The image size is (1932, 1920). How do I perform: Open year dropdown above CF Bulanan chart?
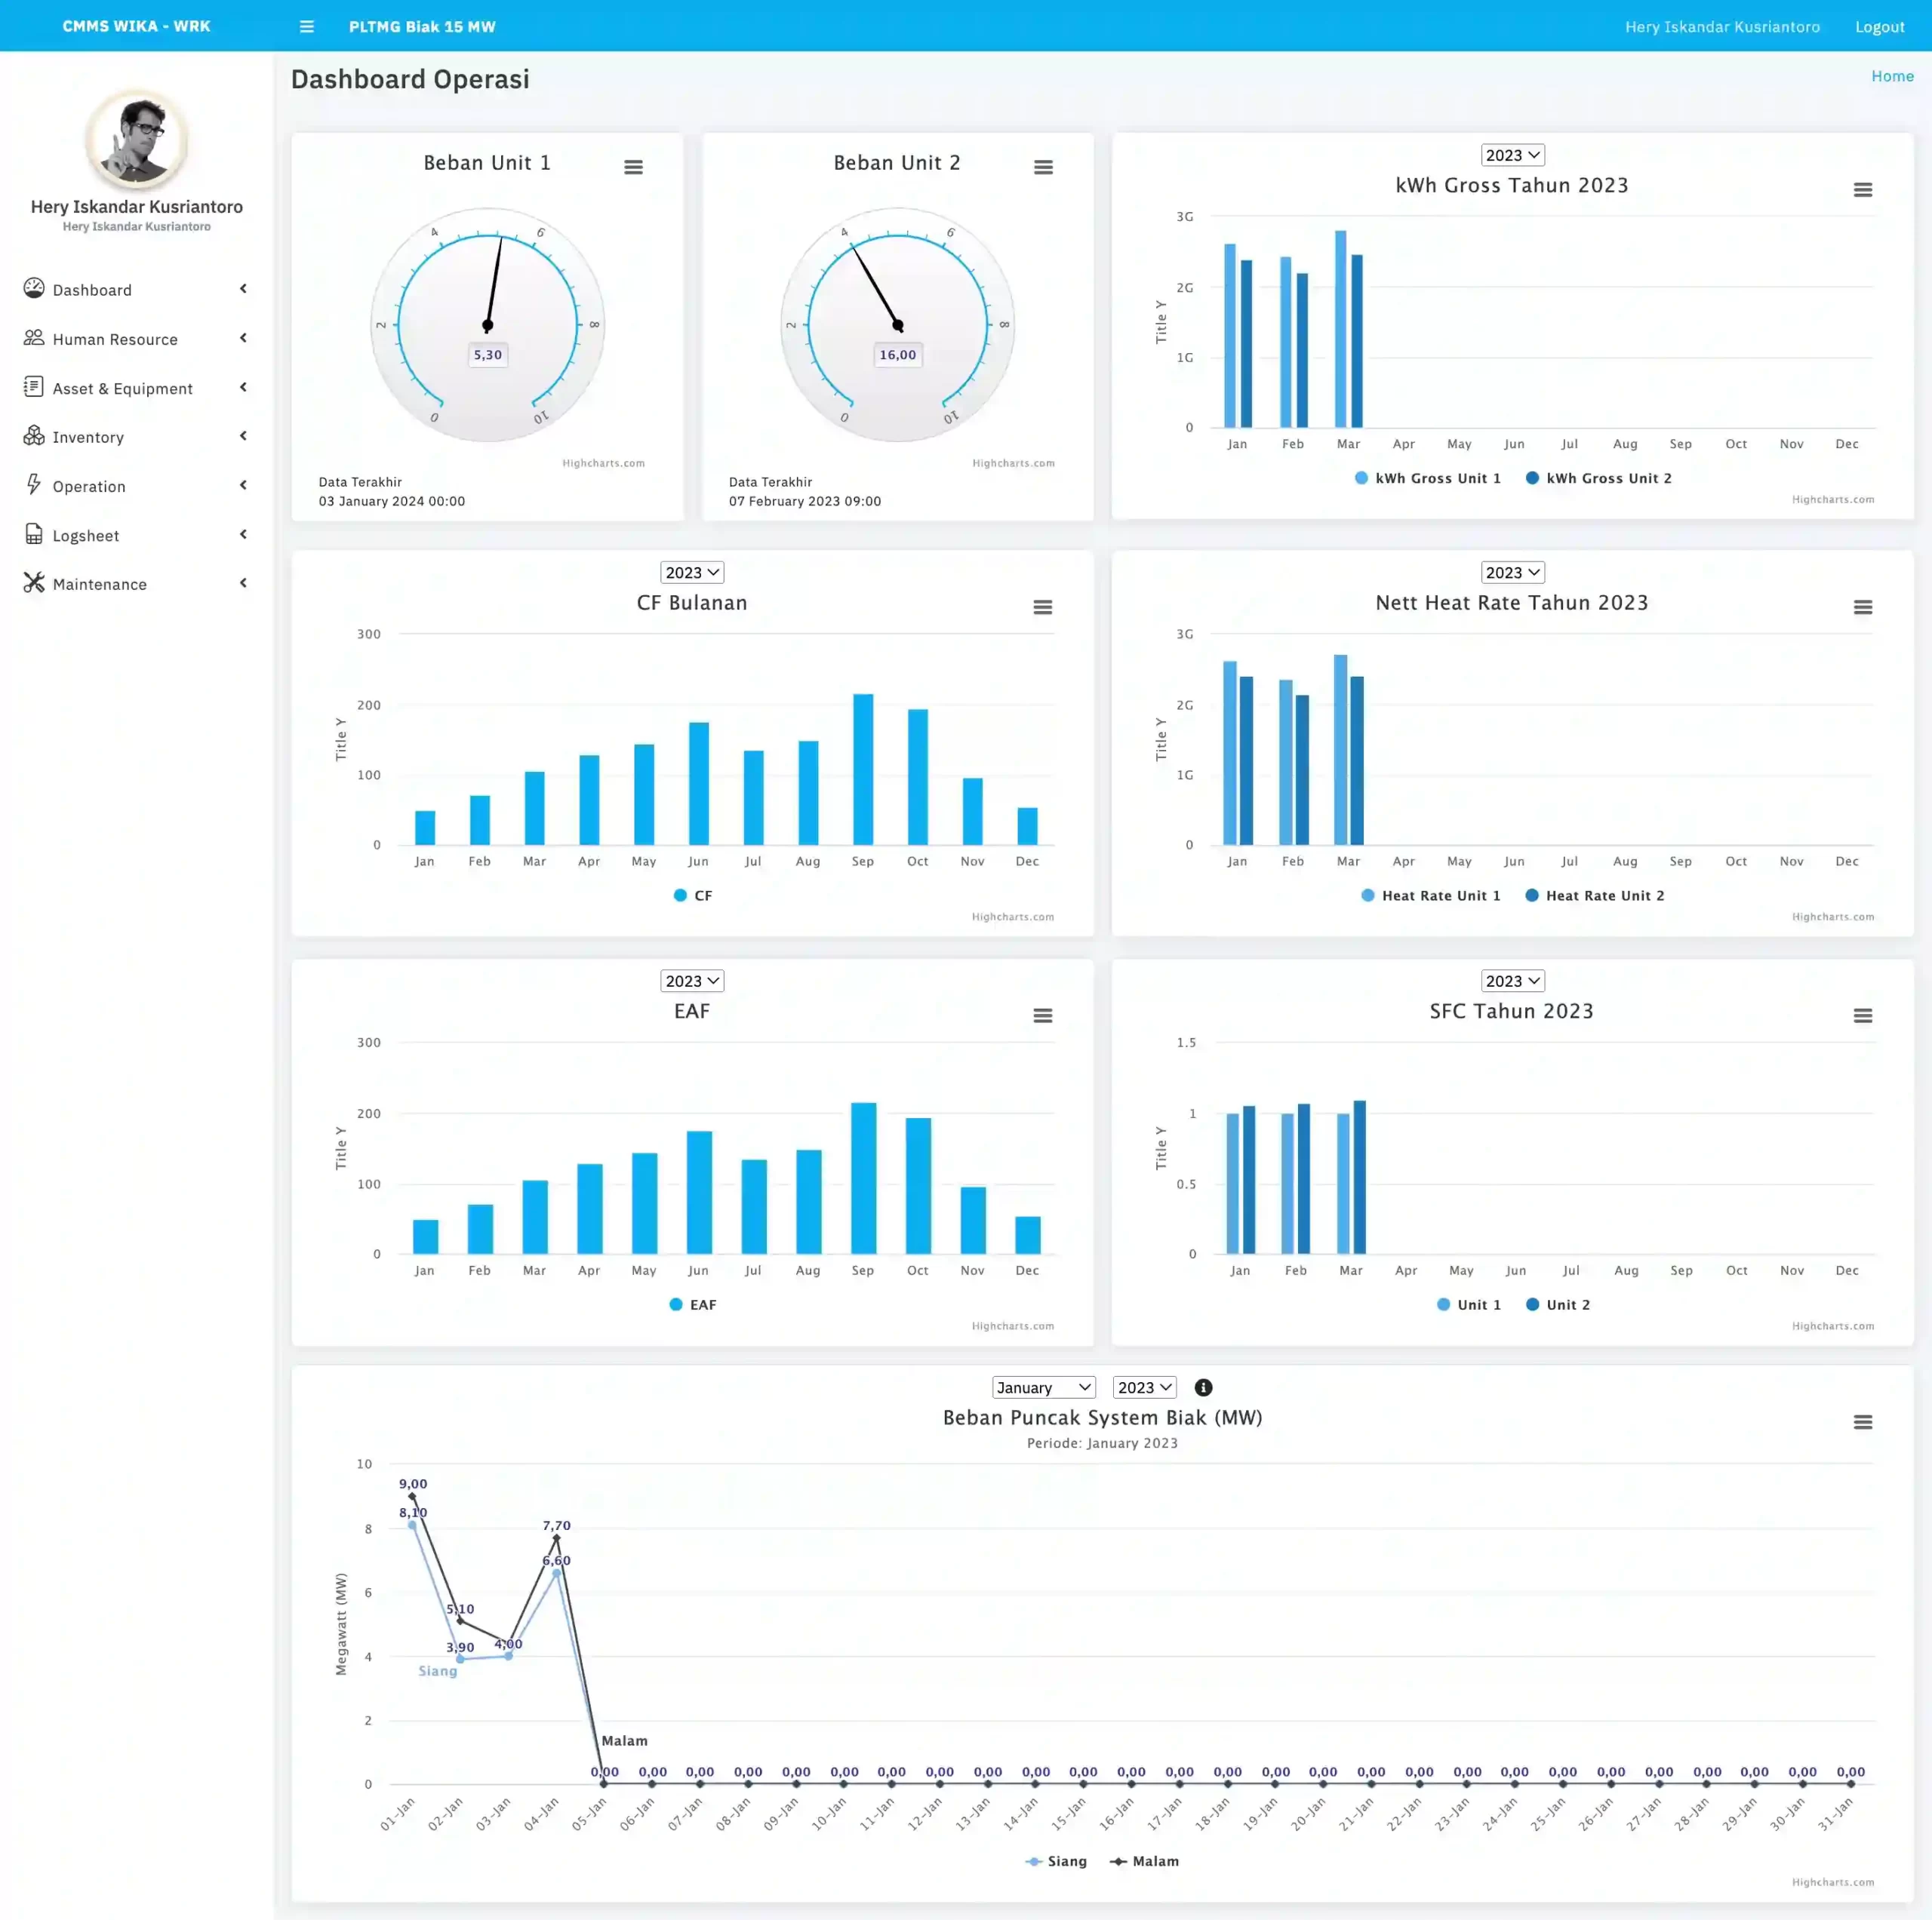coord(692,573)
